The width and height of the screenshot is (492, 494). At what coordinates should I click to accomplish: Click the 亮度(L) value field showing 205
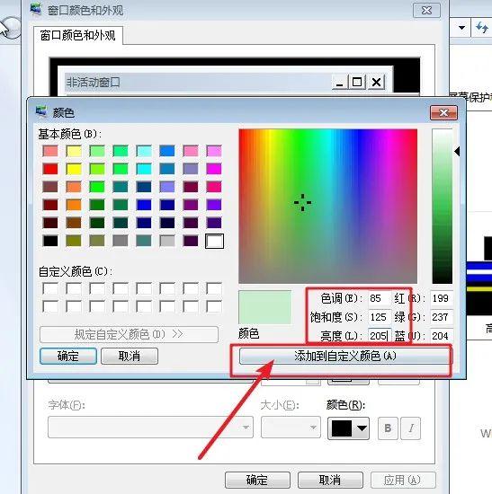(380, 335)
